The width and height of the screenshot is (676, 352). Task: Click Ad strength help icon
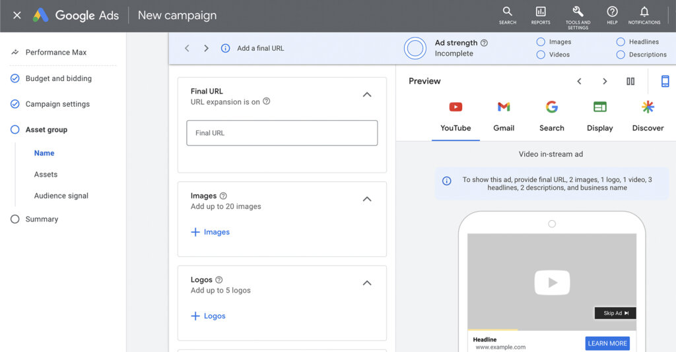[484, 43]
